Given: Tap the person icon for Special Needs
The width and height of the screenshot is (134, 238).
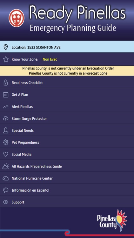Looking at the screenshot, I should click(6, 130).
